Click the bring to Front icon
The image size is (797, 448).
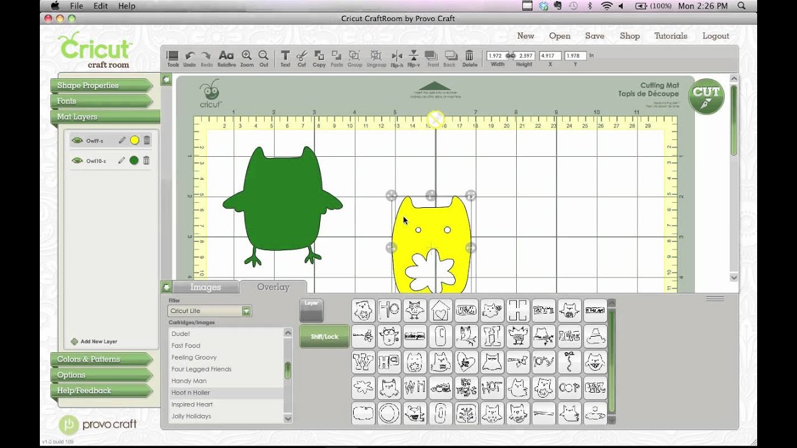(433, 57)
